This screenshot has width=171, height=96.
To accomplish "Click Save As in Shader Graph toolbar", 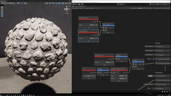I will (81, 8).
